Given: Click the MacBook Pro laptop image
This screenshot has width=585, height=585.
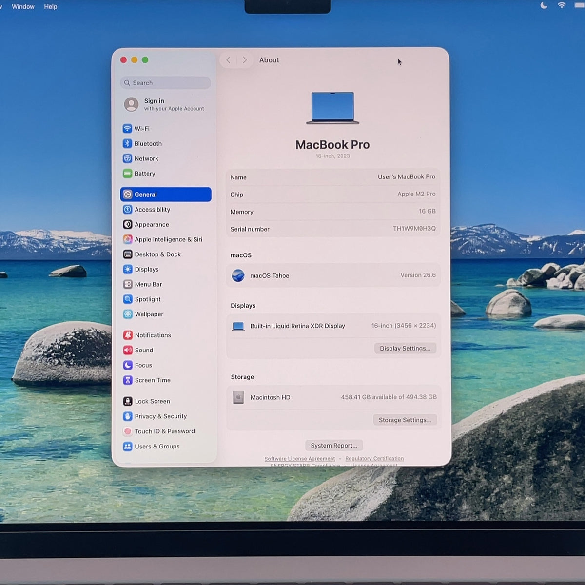Looking at the screenshot, I should (x=332, y=108).
